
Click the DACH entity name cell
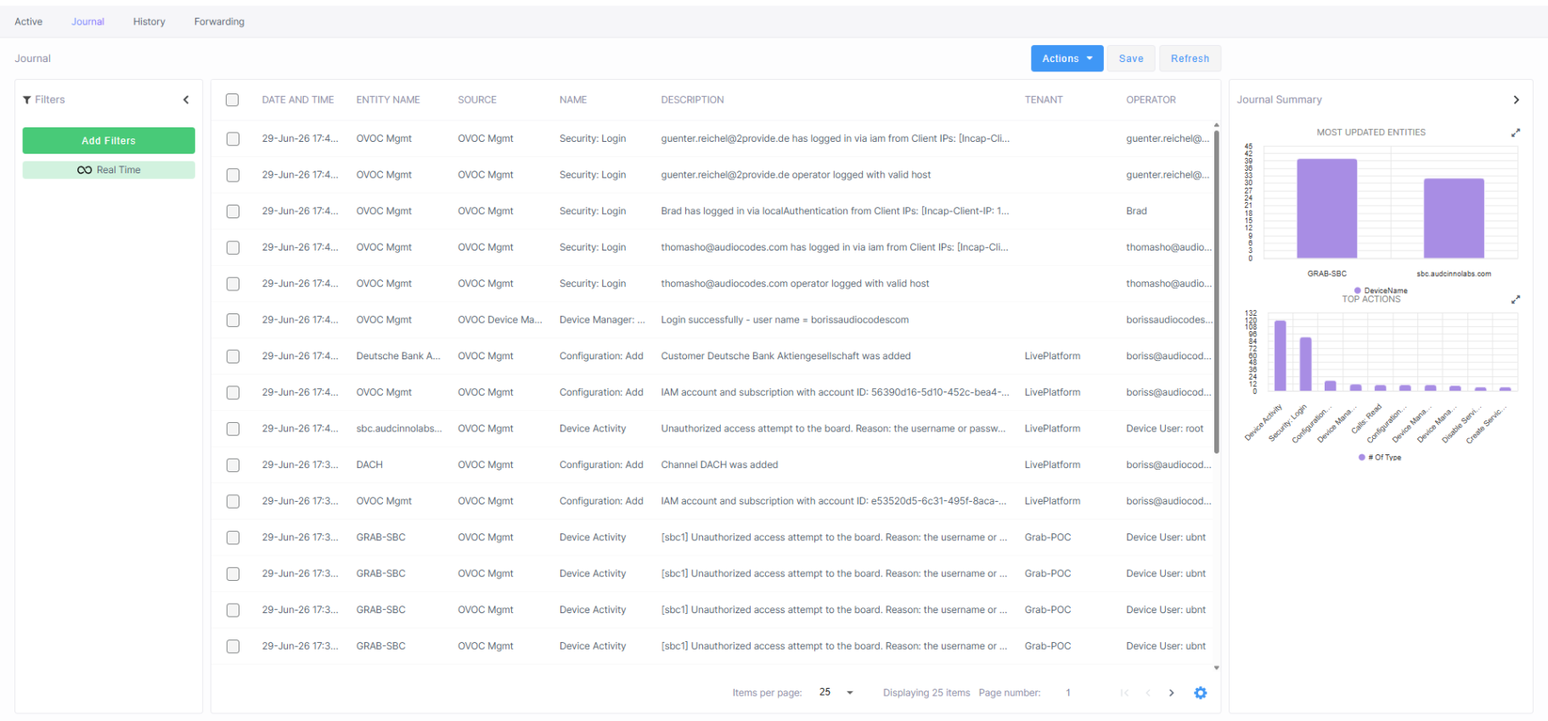click(x=369, y=465)
